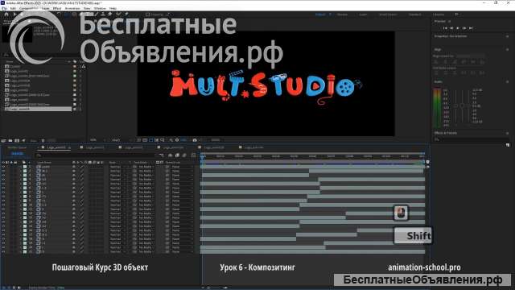Hide layer 2 with its eye toggle
Viewport: 515px width, 290px height.
click(x=3, y=172)
